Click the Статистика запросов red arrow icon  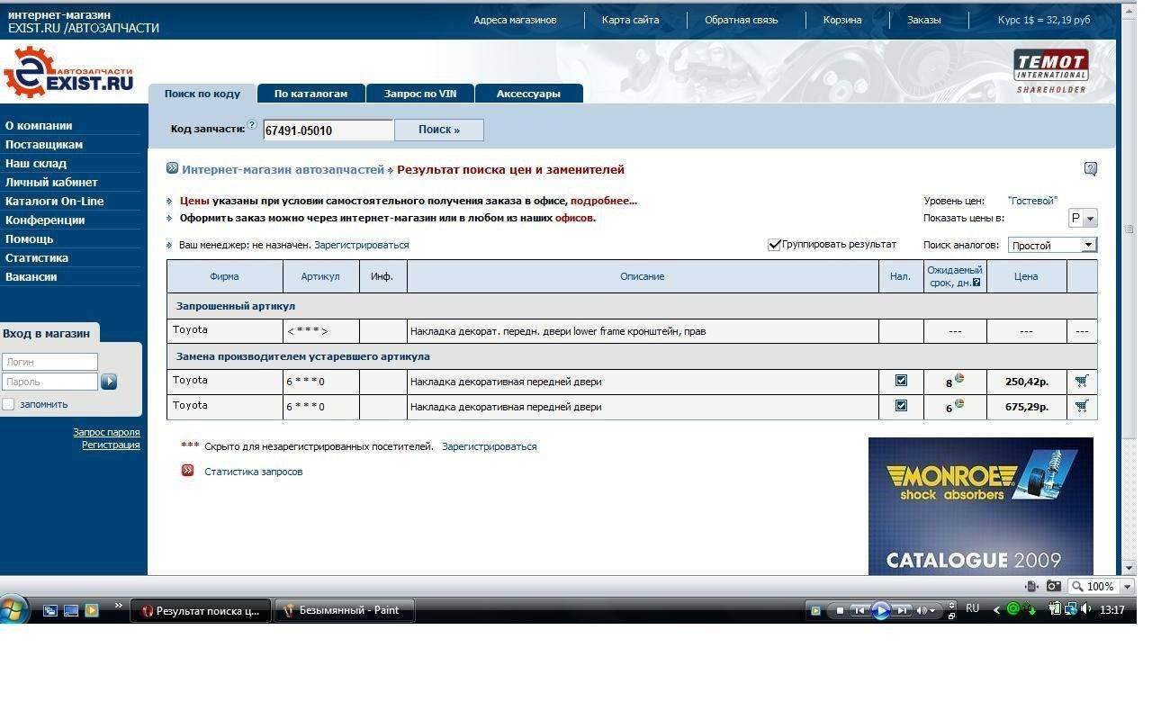(x=187, y=471)
